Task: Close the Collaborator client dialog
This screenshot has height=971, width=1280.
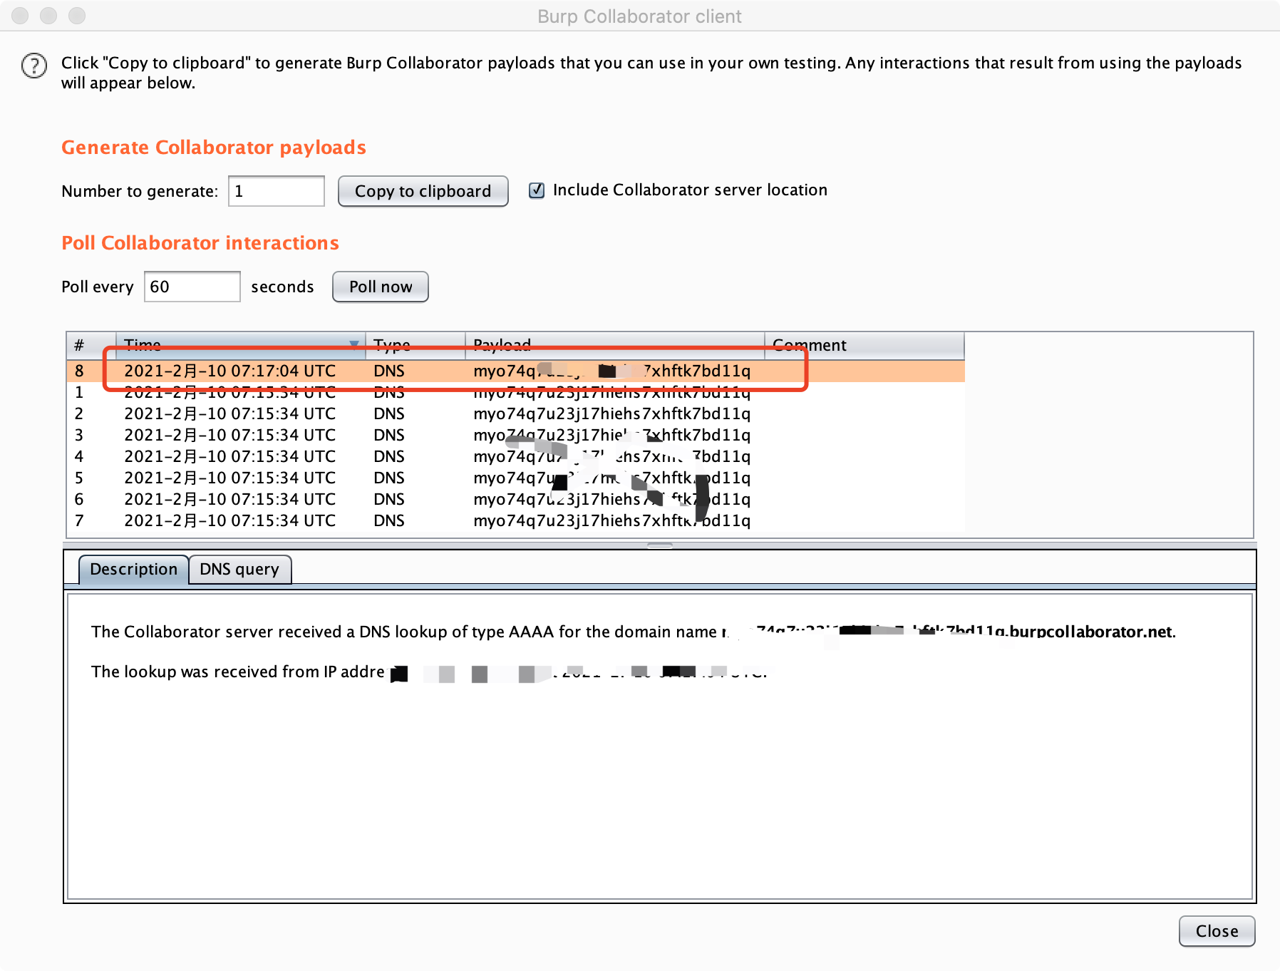Action: (1217, 931)
